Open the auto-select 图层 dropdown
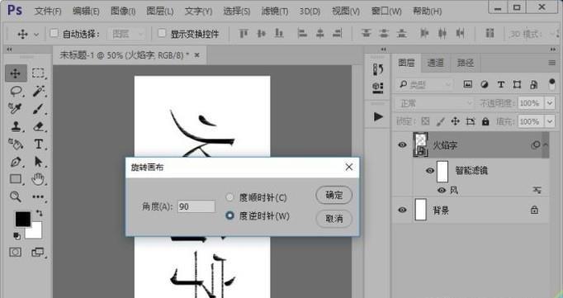The width and height of the screenshot is (563, 298). point(126,34)
